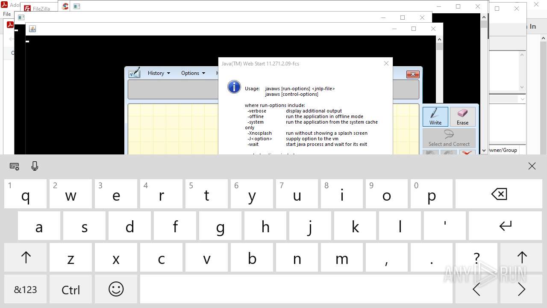The width and height of the screenshot is (547, 308).
Task: Tap the q key
Action: pyautogui.click(x=26, y=194)
